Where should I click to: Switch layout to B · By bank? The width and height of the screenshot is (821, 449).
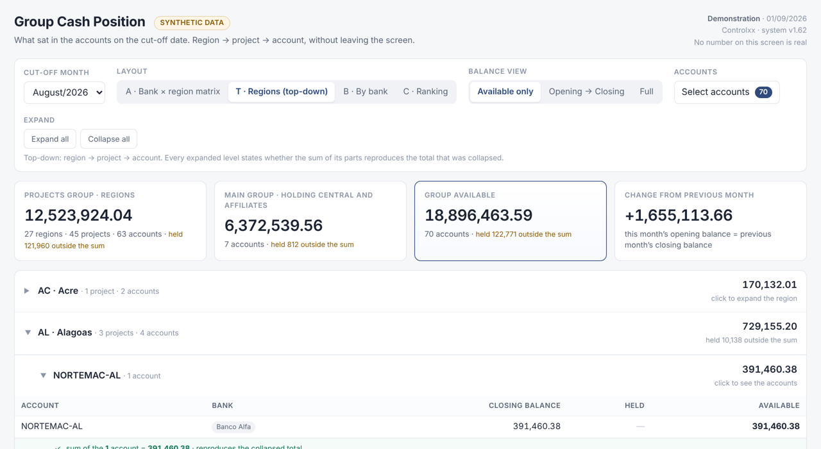(366, 92)
